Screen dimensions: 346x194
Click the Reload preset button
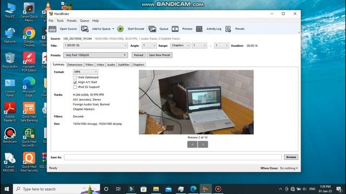click(x=138, y=55)
